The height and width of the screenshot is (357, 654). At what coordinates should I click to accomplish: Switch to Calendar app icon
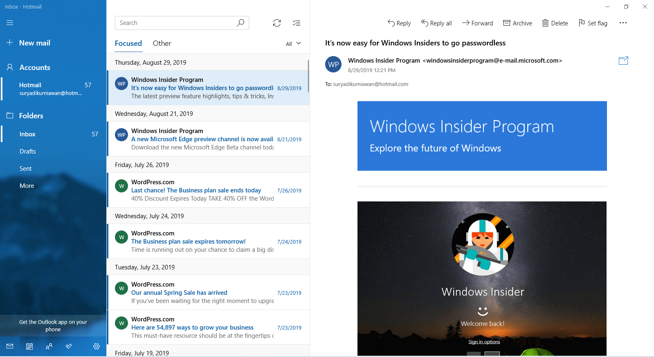tap(29, 346)
